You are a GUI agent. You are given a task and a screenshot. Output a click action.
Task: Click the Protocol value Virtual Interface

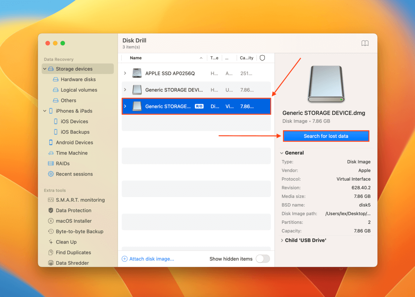point(353,179)
